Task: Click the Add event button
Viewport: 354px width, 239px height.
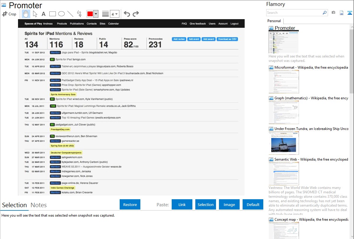Action: point(194,39)
